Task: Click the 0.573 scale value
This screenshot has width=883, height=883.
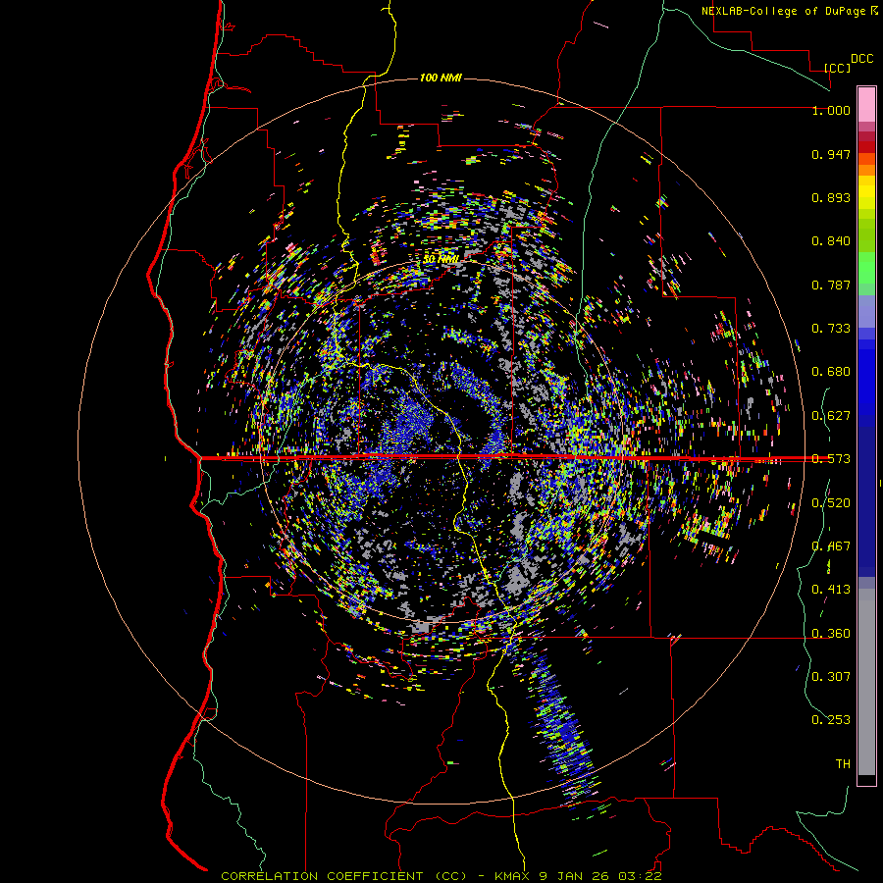Action: click(x=831, y=459)
